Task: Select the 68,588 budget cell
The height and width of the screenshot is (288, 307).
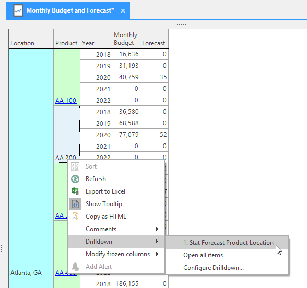Action: pyautogui.click(x=126, y=123)
